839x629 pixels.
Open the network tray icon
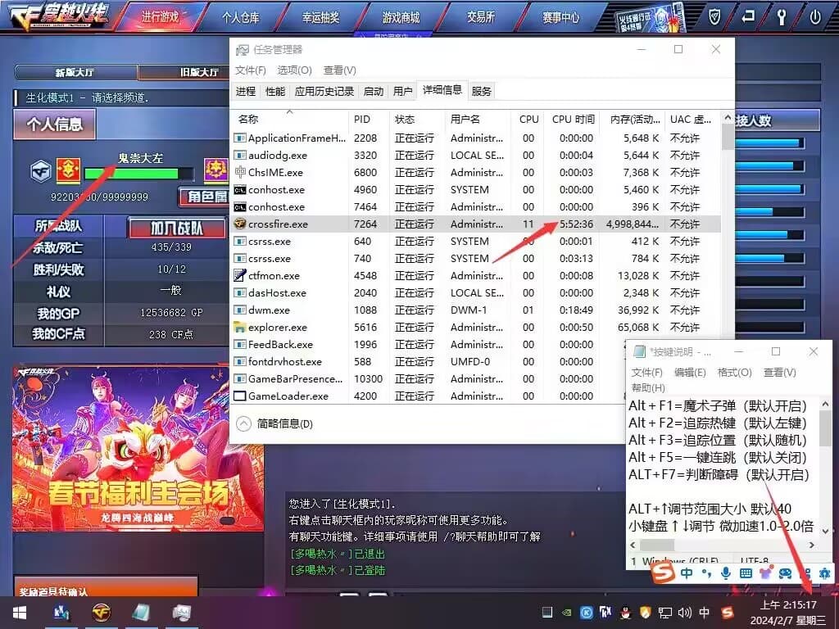[x=665, y=613]
